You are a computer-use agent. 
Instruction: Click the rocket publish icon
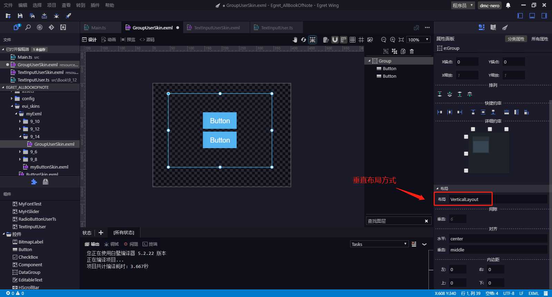(x=68, y=16)
